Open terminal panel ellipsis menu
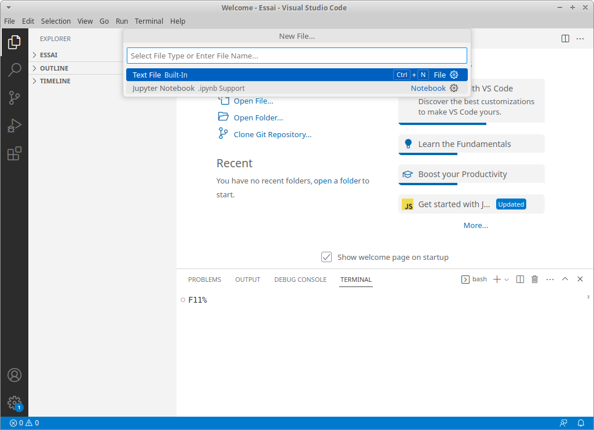The width and height of the screenshot is (594, 430). [550, 280]
